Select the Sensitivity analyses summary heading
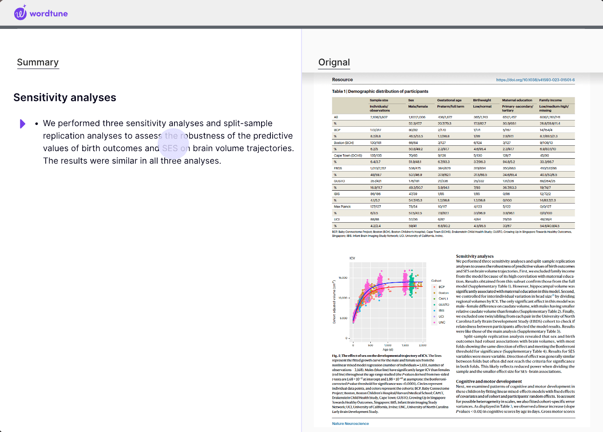 65,97
